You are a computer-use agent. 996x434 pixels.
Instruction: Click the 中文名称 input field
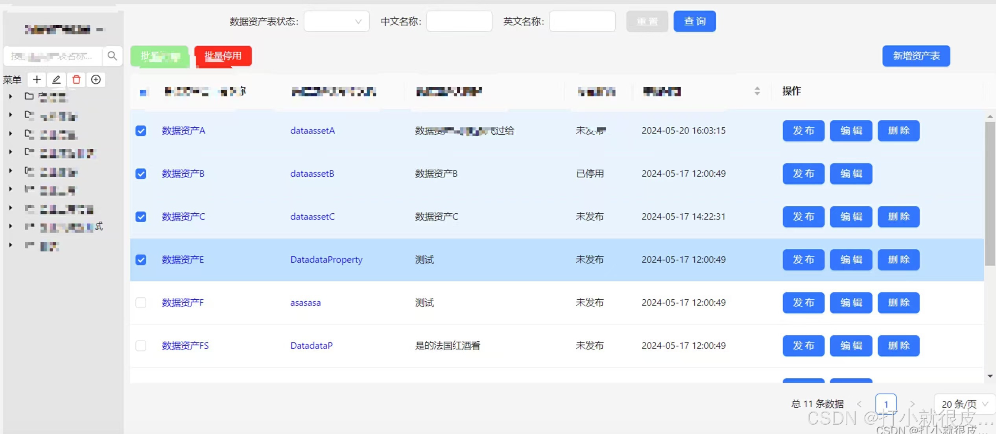pos(459,21)
